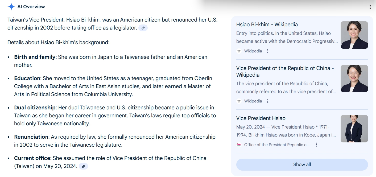Click the 'AI Overview' heading text
Image resolution: width=376 pixels, height=177 pixels.
point(31,7)
